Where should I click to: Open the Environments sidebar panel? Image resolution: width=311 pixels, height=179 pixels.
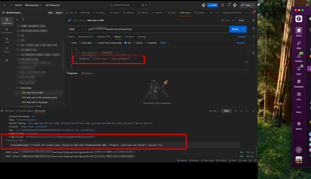point(7,30)
